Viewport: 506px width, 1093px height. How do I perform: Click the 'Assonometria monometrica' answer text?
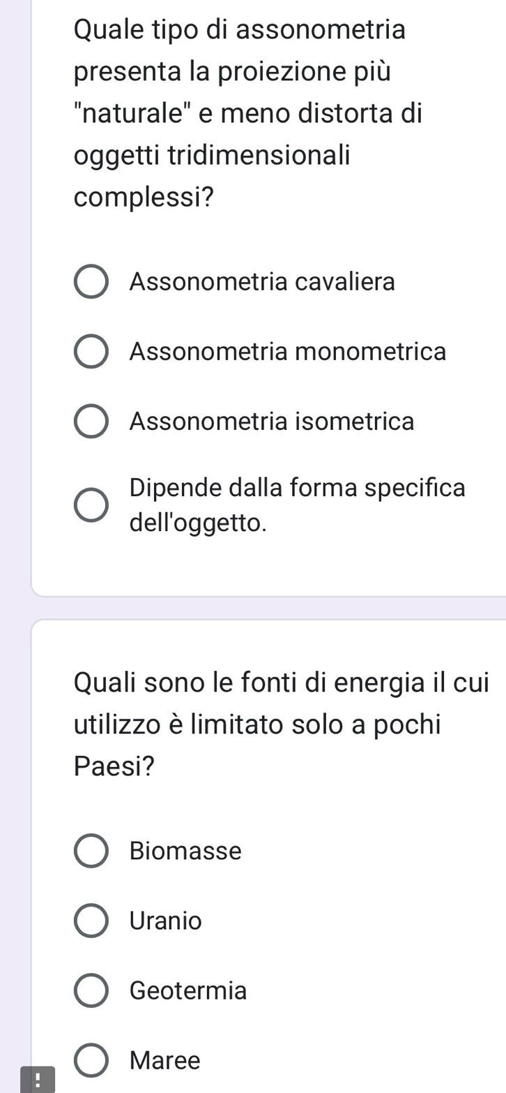click(287, 352)
